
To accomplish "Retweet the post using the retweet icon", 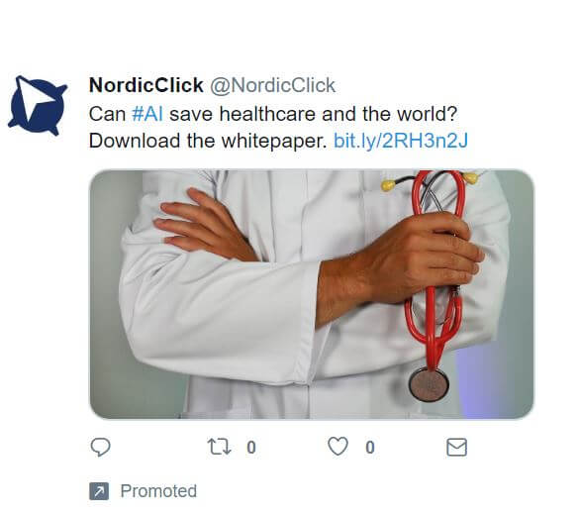I will click(219, 447).
